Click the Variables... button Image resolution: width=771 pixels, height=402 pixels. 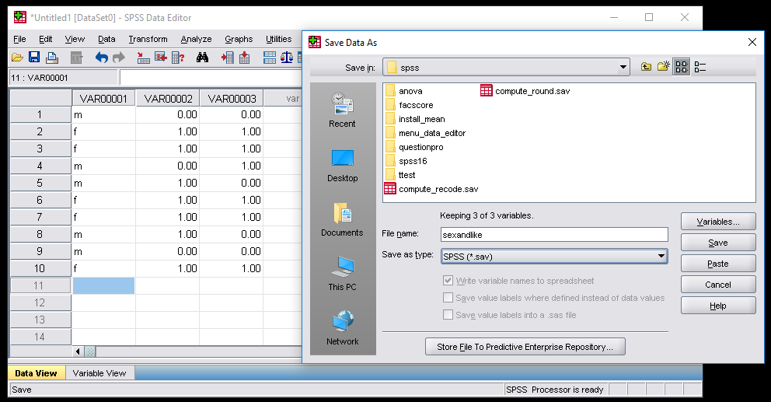717,222
